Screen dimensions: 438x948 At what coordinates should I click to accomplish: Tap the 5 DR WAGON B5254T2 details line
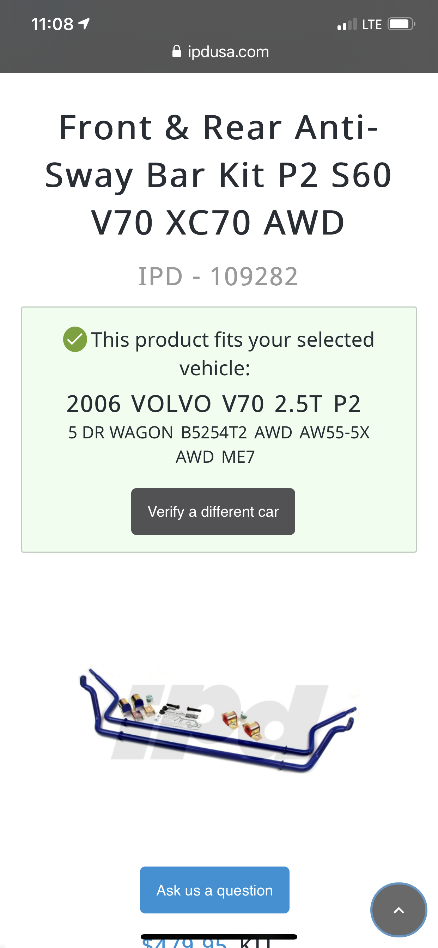coord(219,432)
